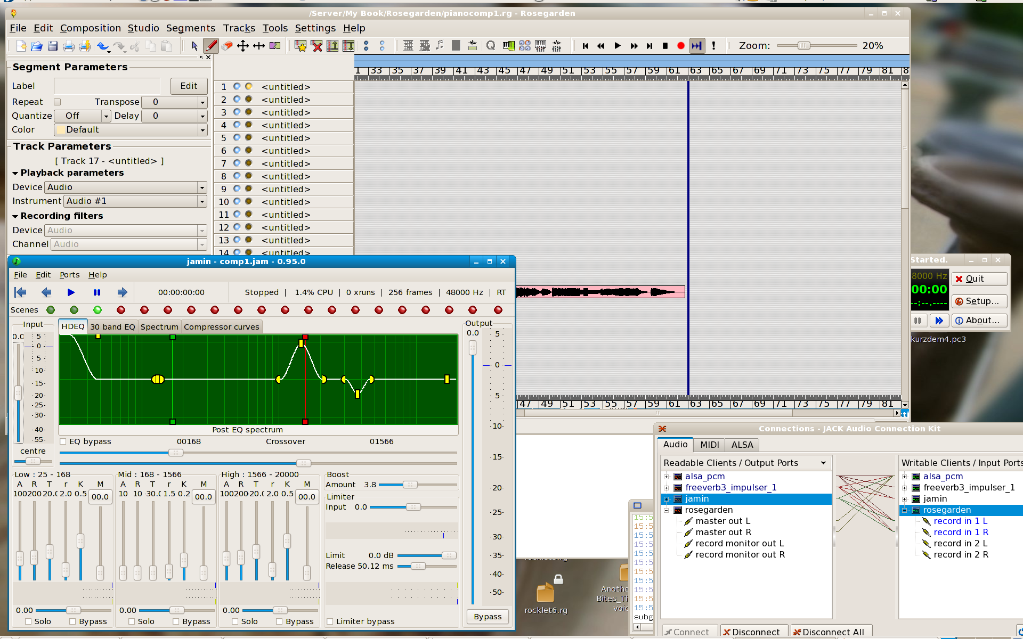Viewport: 1023px width, 639px height.
Task: Collapse the Playback parameters section
Action: (x=15, y=173)
